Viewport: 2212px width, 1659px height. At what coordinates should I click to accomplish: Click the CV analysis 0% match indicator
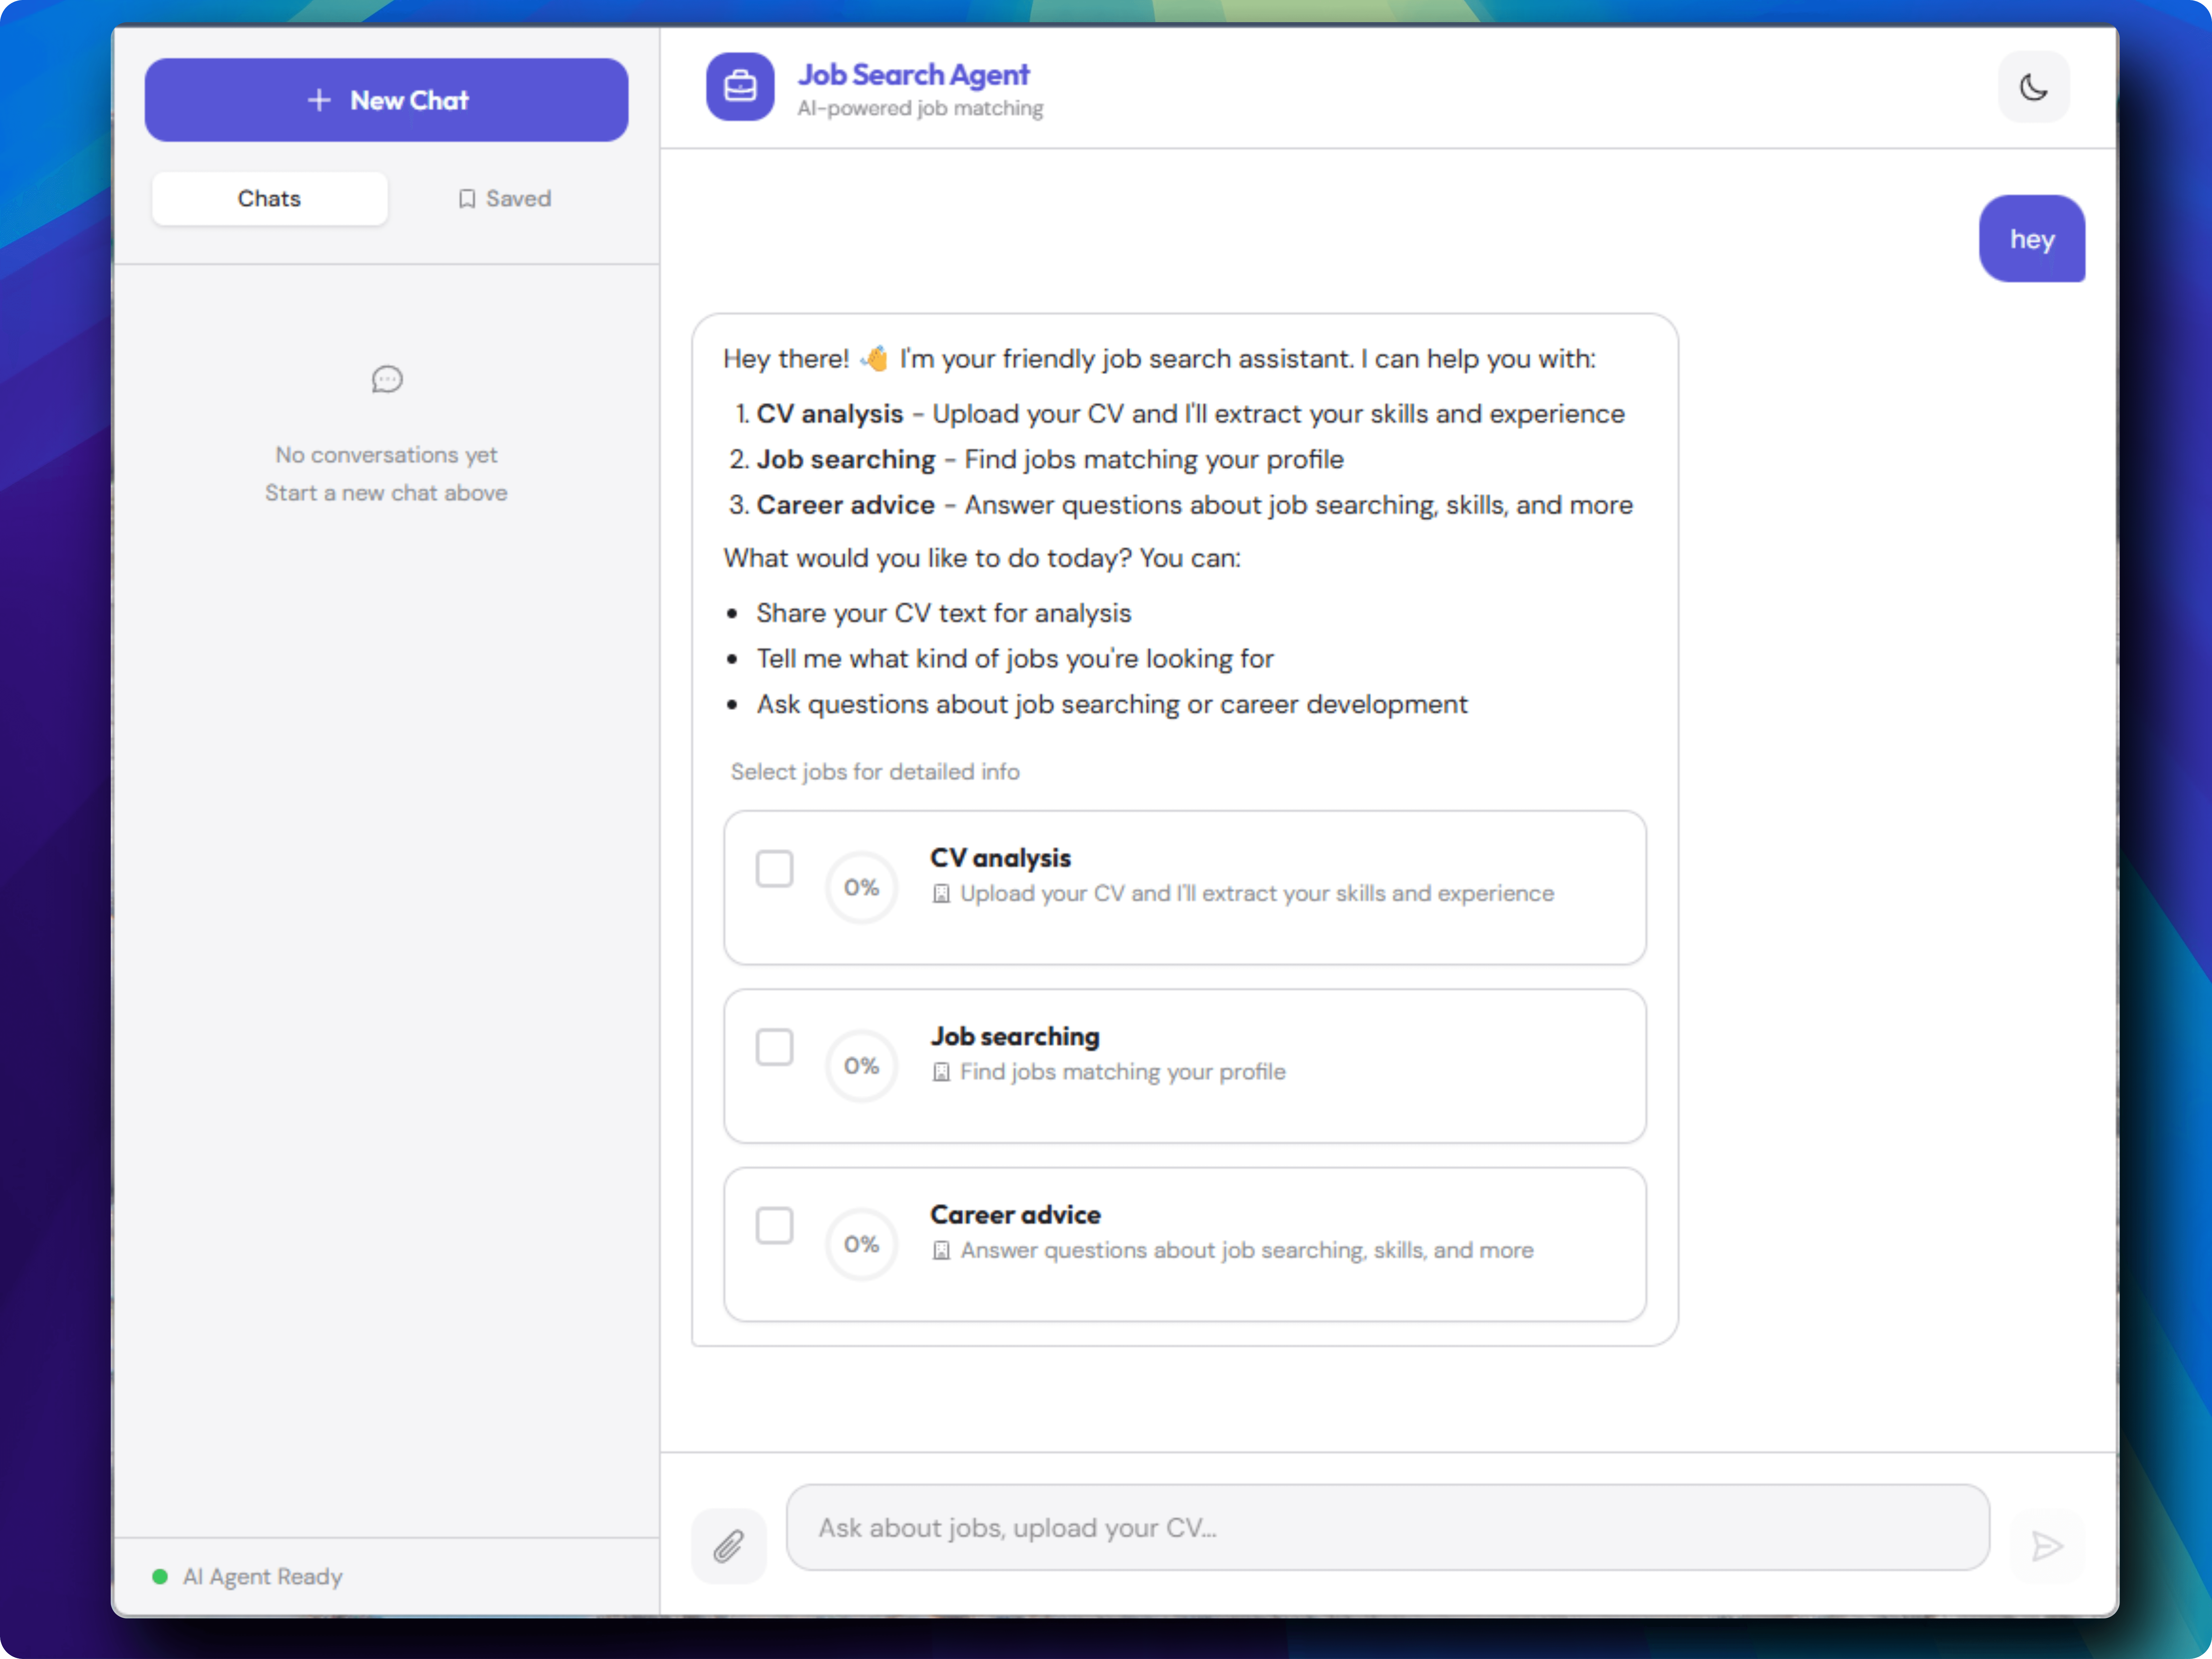861,887
